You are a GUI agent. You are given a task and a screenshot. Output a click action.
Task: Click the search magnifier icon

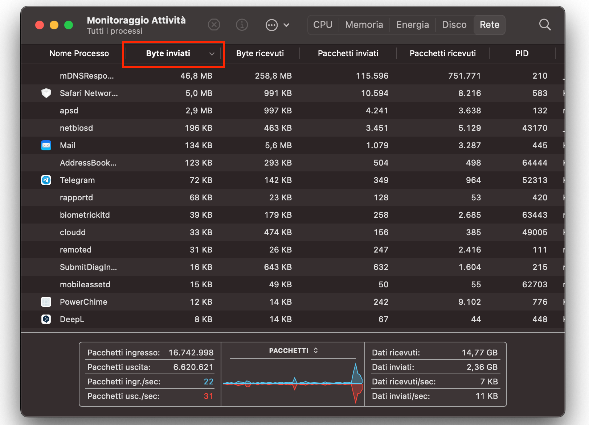click(545, 25)
